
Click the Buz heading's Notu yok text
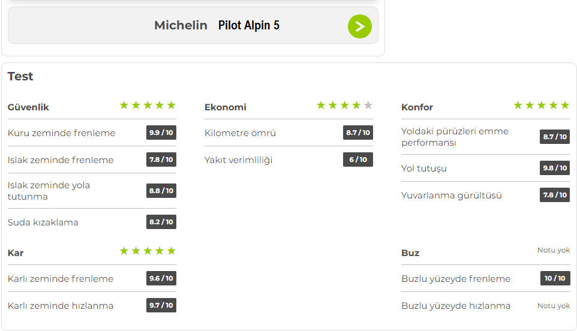[554, 250]
